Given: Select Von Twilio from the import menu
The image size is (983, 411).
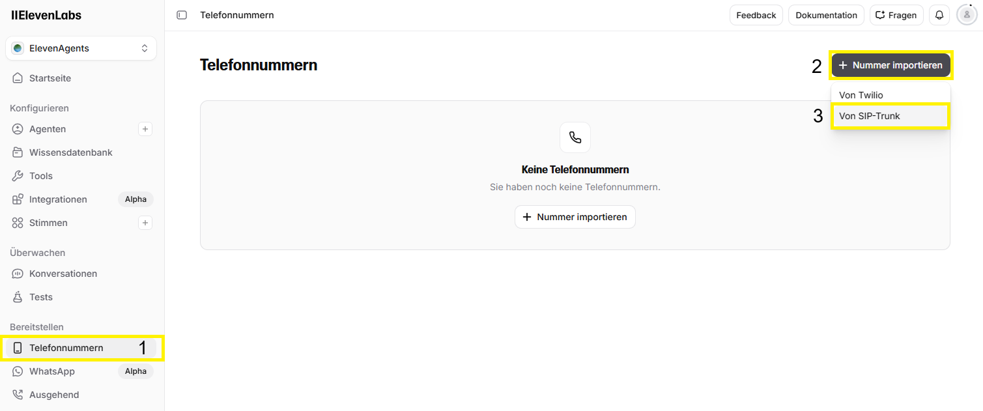Looking at the screenshot, I should click(861, 95).
